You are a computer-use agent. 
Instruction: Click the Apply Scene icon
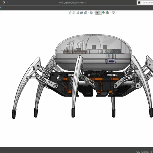pos(107,13)
